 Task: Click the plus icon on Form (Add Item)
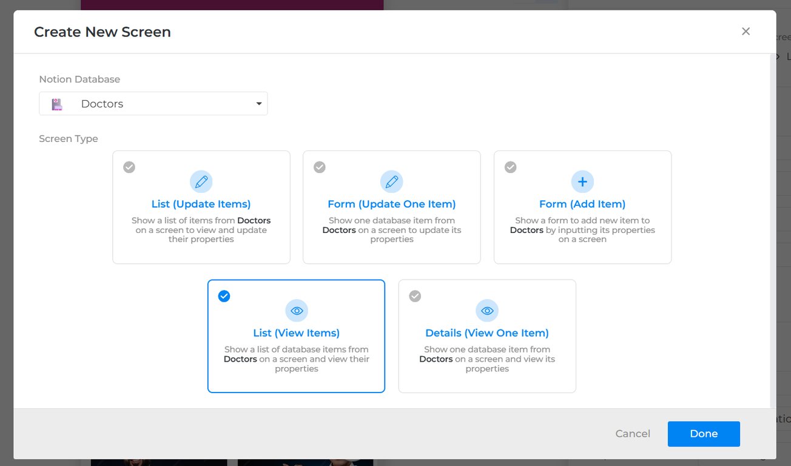point(583,181)
